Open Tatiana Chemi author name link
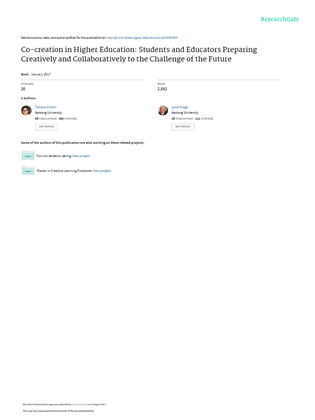Screen dimensions: 315x420 click(46, 107)
